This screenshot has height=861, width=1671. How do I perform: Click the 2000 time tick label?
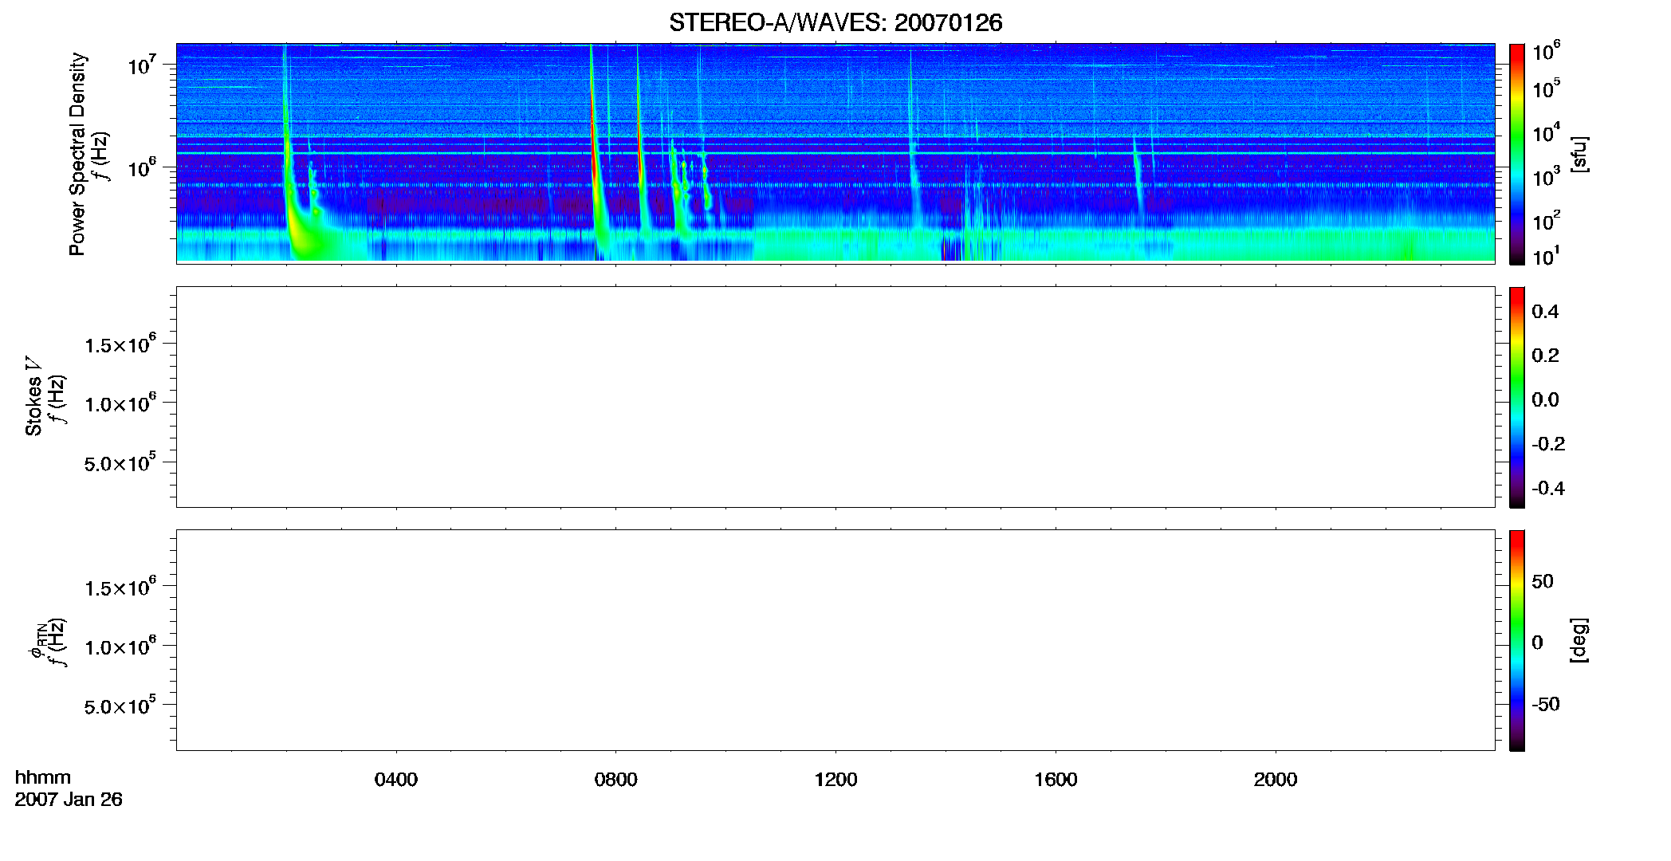pyautogui.click(x=1276, y=779)
